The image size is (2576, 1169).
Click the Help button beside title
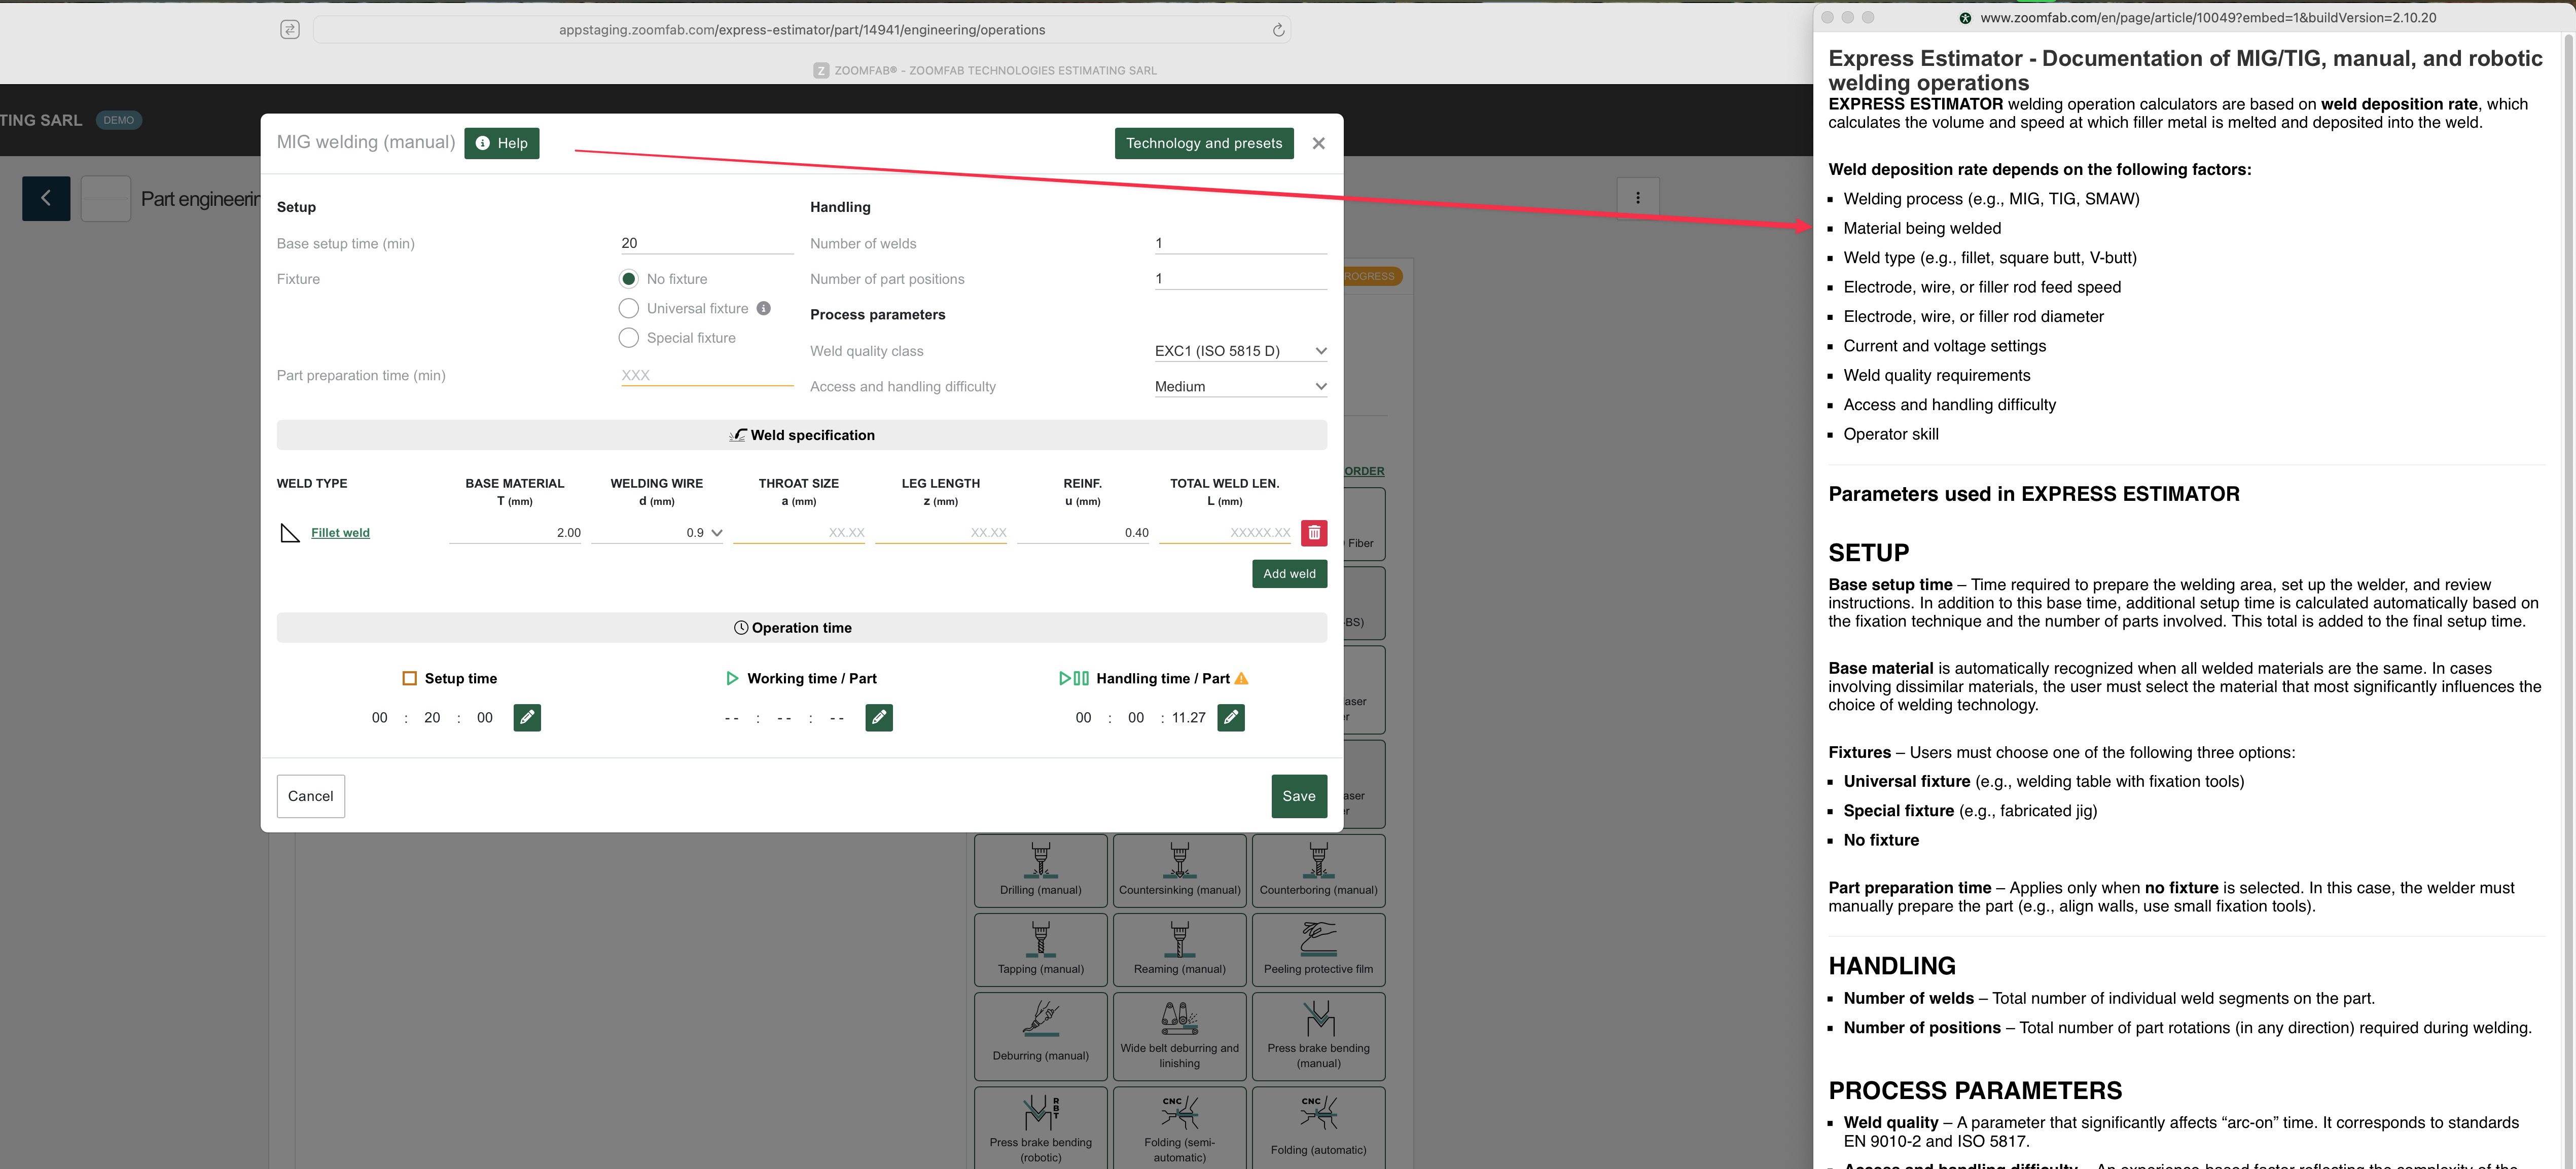coord(502,143)
